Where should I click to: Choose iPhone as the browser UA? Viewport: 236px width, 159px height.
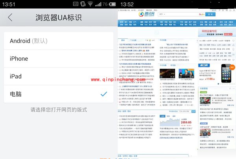point(59,59)
